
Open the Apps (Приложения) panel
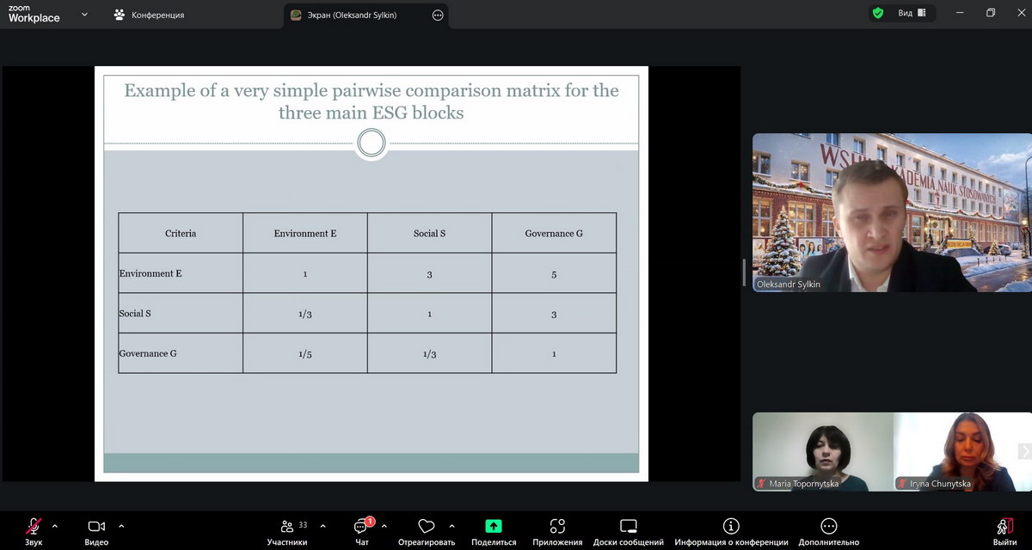(557, 527)
